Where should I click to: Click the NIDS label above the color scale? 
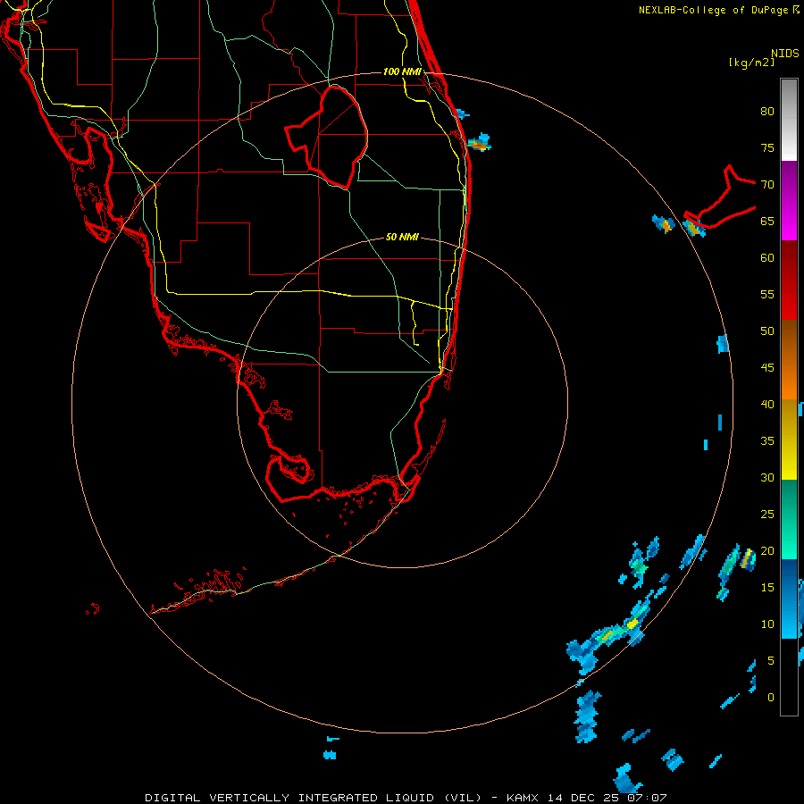pos(784,54)
